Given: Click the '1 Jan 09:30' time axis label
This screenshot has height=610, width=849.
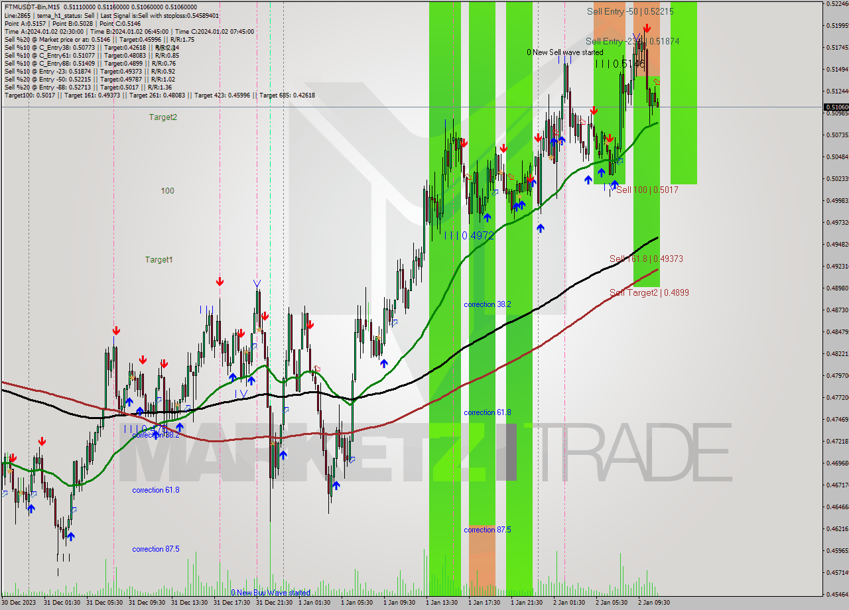Looking at the screenshot, I should [399, 603].
